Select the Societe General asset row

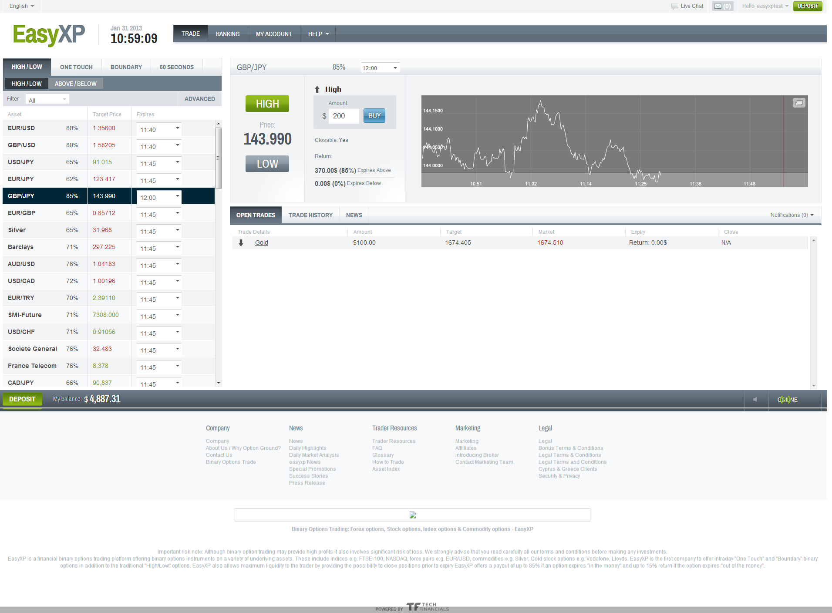109,349
